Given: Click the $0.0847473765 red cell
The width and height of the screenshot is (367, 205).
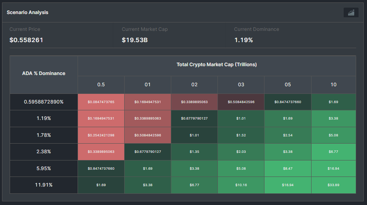Looking at the screenshot, I should pos(101,102).
